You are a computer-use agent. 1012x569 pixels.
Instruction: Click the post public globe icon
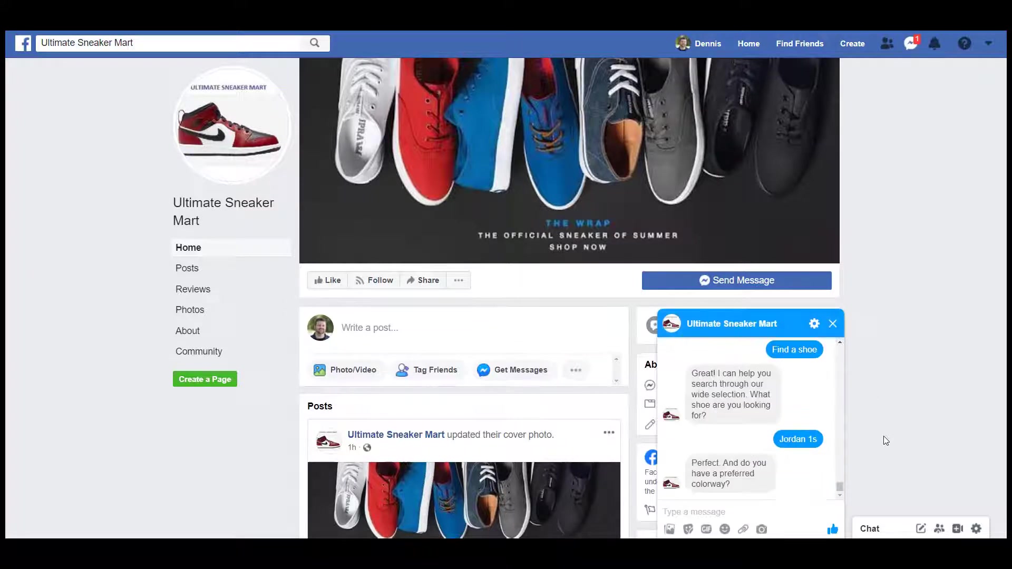point(367,448)
